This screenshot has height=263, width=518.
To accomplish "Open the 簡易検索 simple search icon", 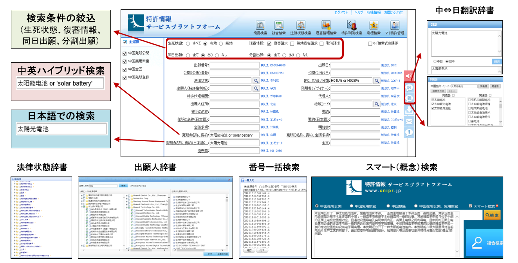I will click(260, 25).
